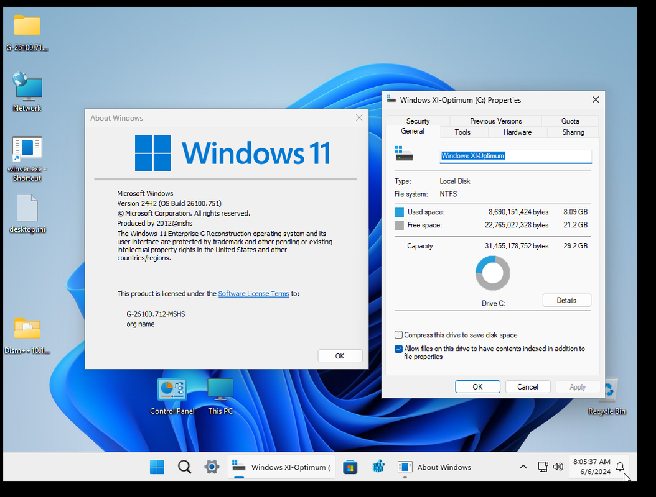
Task: Click the Apply button in Properties
Action: pos(578,387)
